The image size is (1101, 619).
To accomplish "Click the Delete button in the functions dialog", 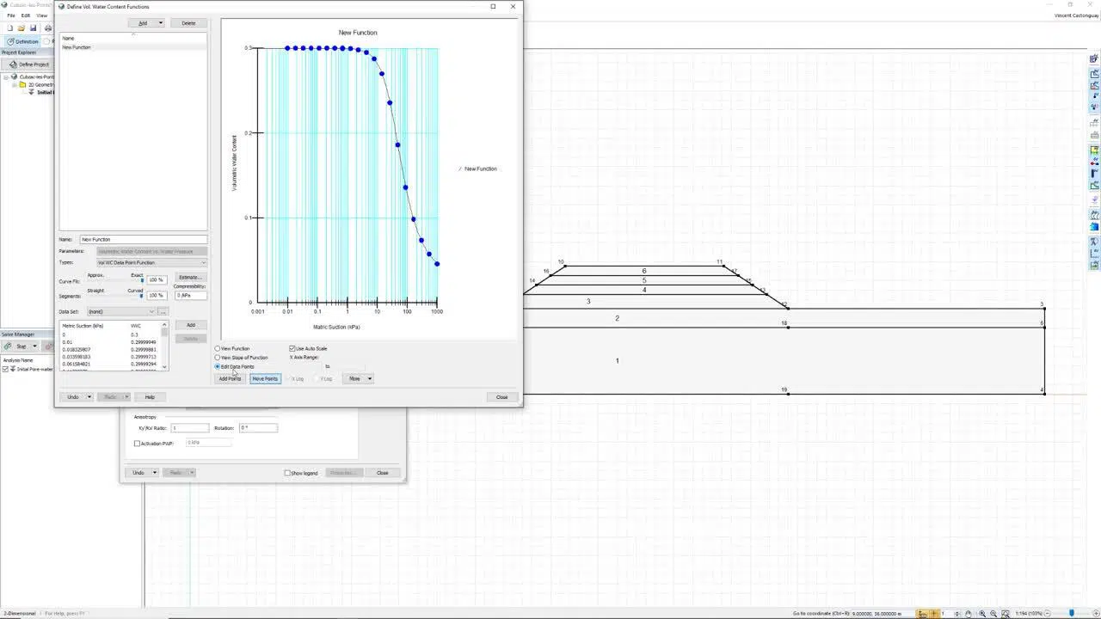I will pyautogui.click(x=188, y=22).
